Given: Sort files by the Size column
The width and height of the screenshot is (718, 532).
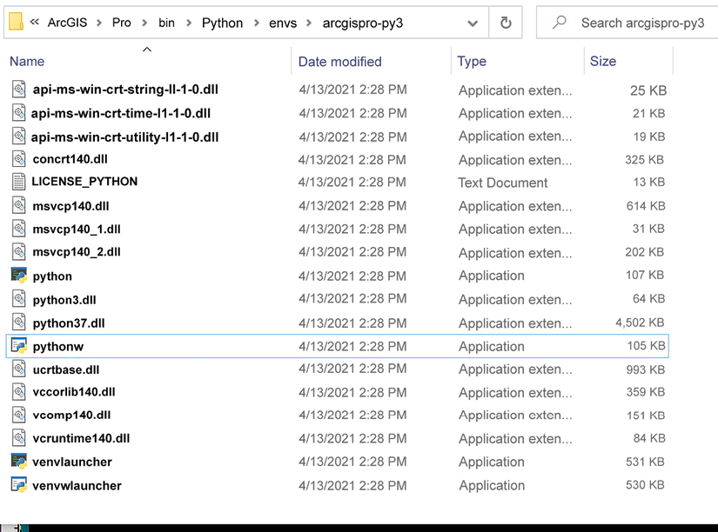Looking at the screenshot, I should click(602, 62).
